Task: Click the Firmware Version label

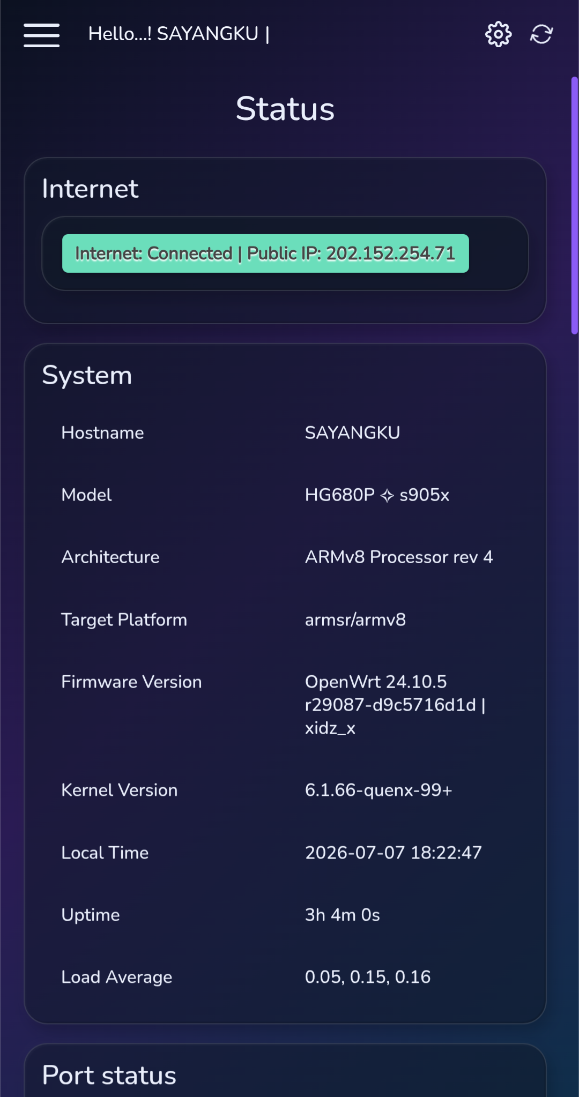Action: (132, 682)
